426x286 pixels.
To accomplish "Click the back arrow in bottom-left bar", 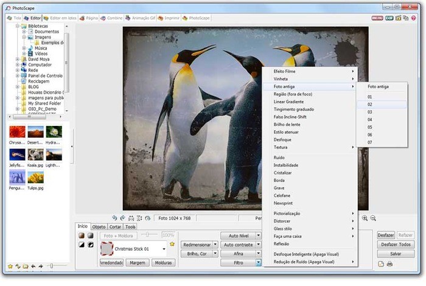I will (33, 266).
